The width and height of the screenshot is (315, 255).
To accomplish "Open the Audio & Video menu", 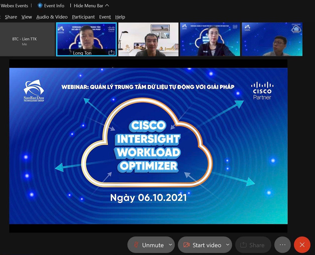I will pos(52,17).
